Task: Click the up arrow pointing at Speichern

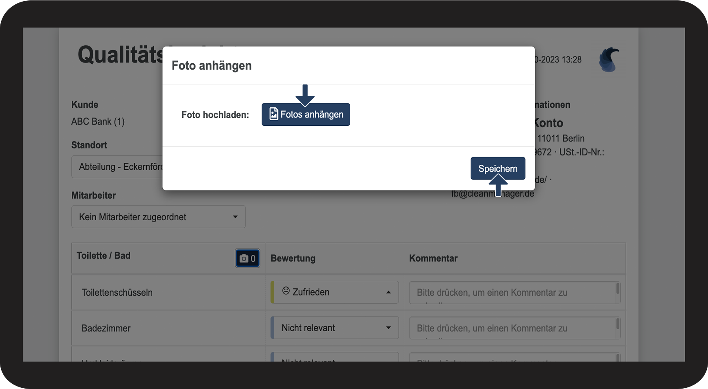Action: click(x=498, y=185)
